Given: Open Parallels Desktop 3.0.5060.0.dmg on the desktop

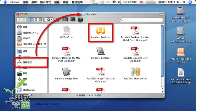Looking at the screenshot, I should (x=181, y=72).
